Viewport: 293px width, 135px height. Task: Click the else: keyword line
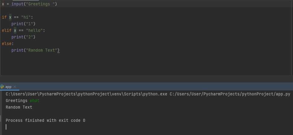pyautogui.click(x=8, y=44)
